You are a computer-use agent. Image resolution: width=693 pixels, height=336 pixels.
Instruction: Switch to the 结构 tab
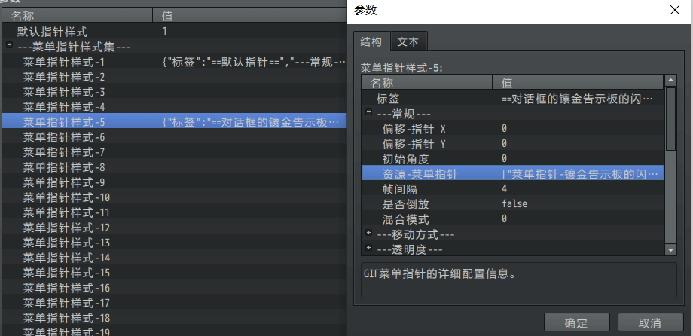coord(371,41)
